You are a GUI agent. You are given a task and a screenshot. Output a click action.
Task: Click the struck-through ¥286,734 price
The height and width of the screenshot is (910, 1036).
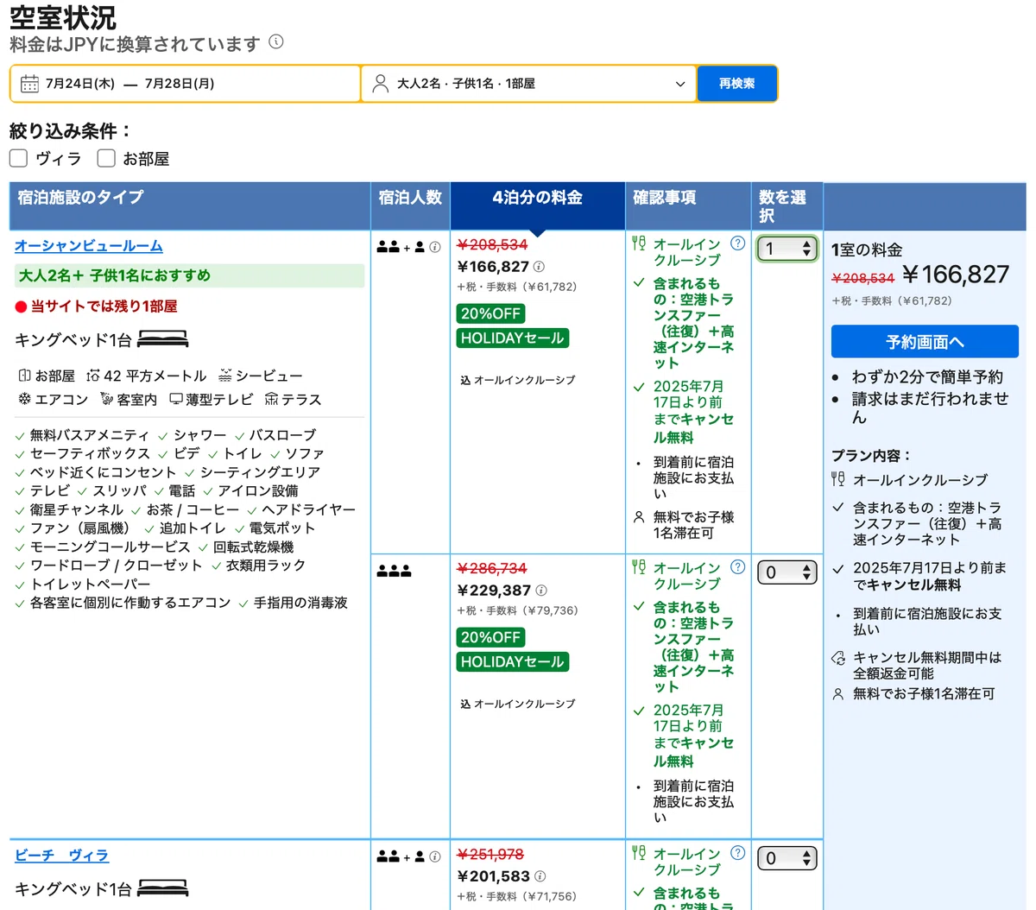[492, 569]
